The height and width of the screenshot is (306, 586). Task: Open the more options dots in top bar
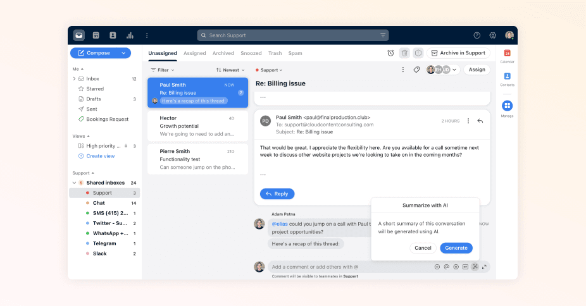[x=147, y=35]
